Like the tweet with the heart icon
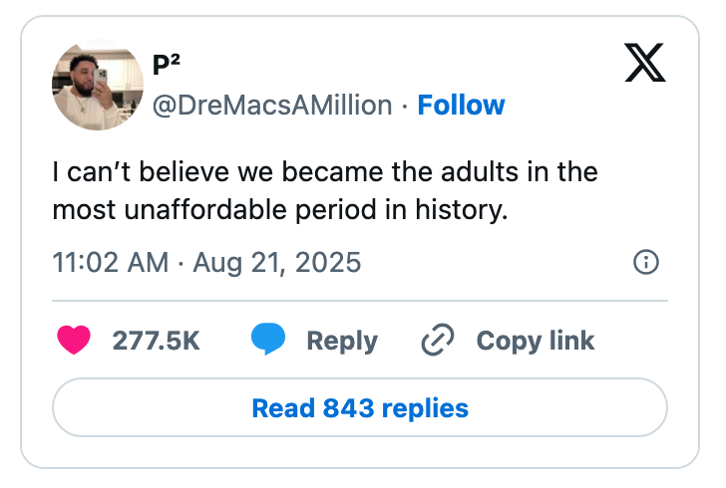Image resolution: width=726 pixels, height=488 pixels. [74, 341]
